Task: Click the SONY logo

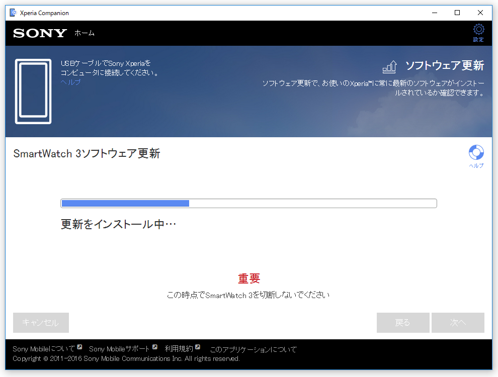Action: [40, 33]
